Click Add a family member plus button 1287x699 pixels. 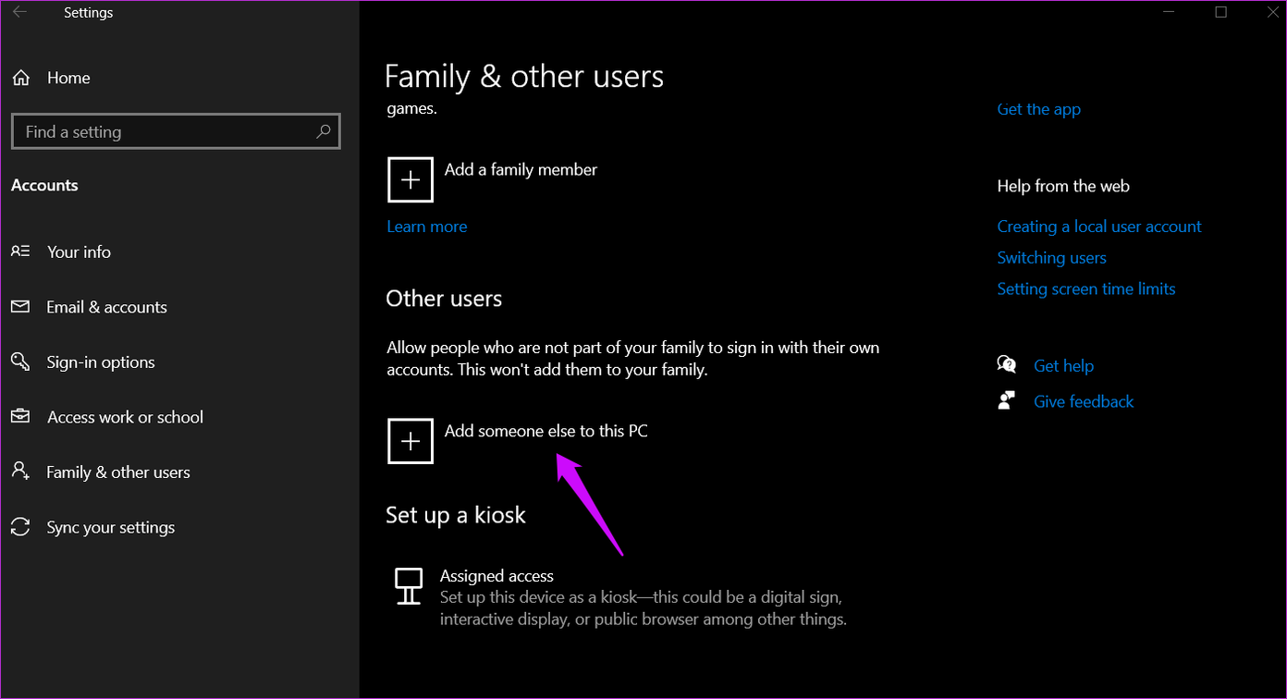[410, 179]
